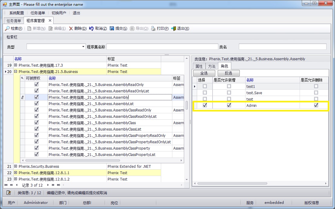The image size is (335, 209).
Task: Click the 退出 menu item
Action: 76,13
